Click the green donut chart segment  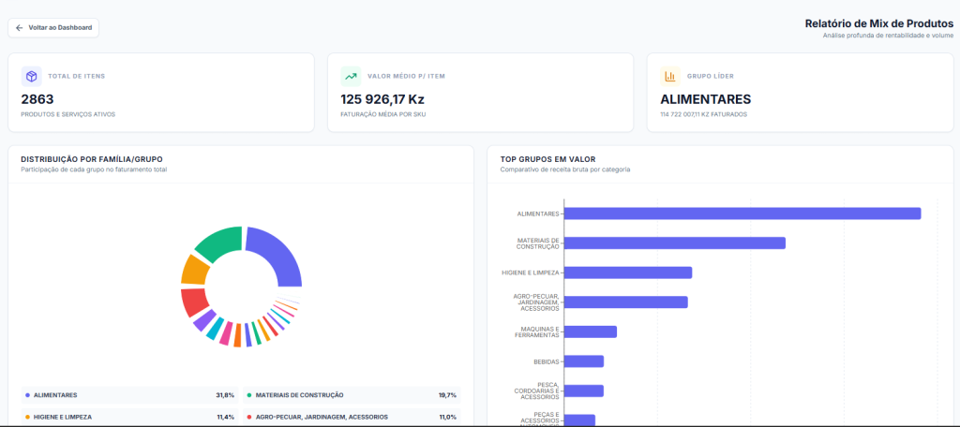coord(217,242)
